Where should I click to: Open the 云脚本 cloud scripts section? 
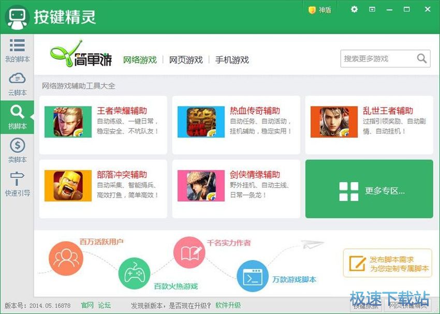[17, 84]
